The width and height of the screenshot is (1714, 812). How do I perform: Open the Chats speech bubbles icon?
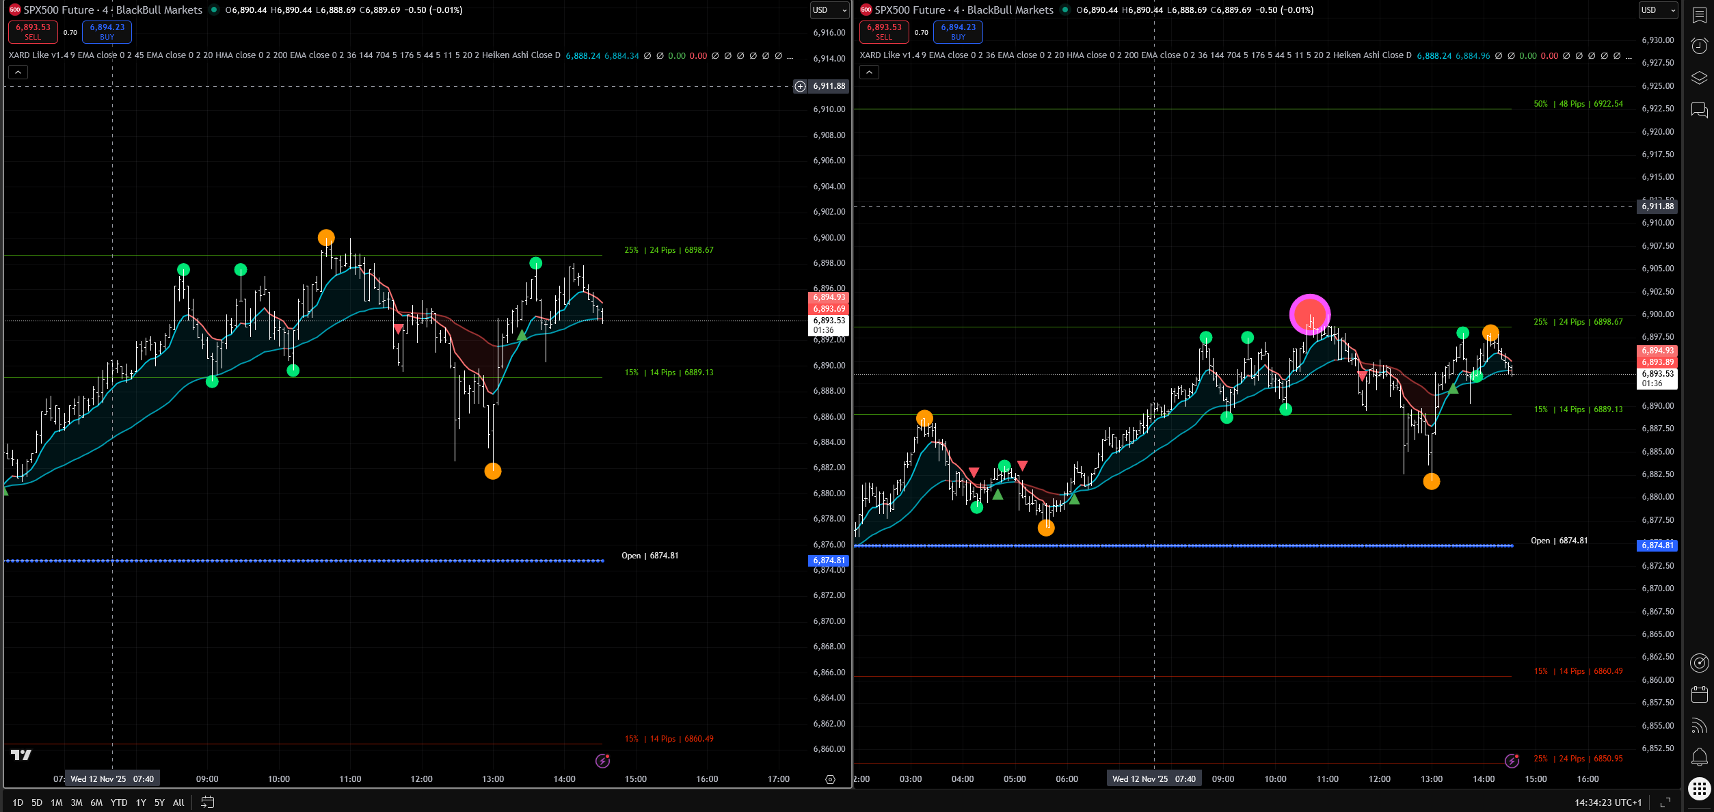[x=1699, y=109]
